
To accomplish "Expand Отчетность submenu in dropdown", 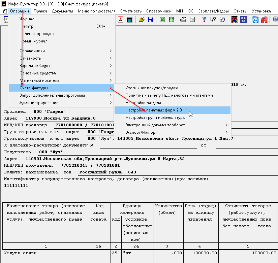I will (62, 58).
